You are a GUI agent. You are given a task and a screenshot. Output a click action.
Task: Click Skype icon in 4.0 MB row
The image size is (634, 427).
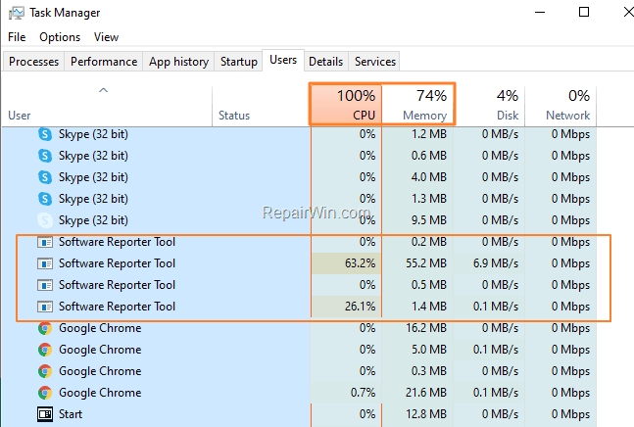45,177
